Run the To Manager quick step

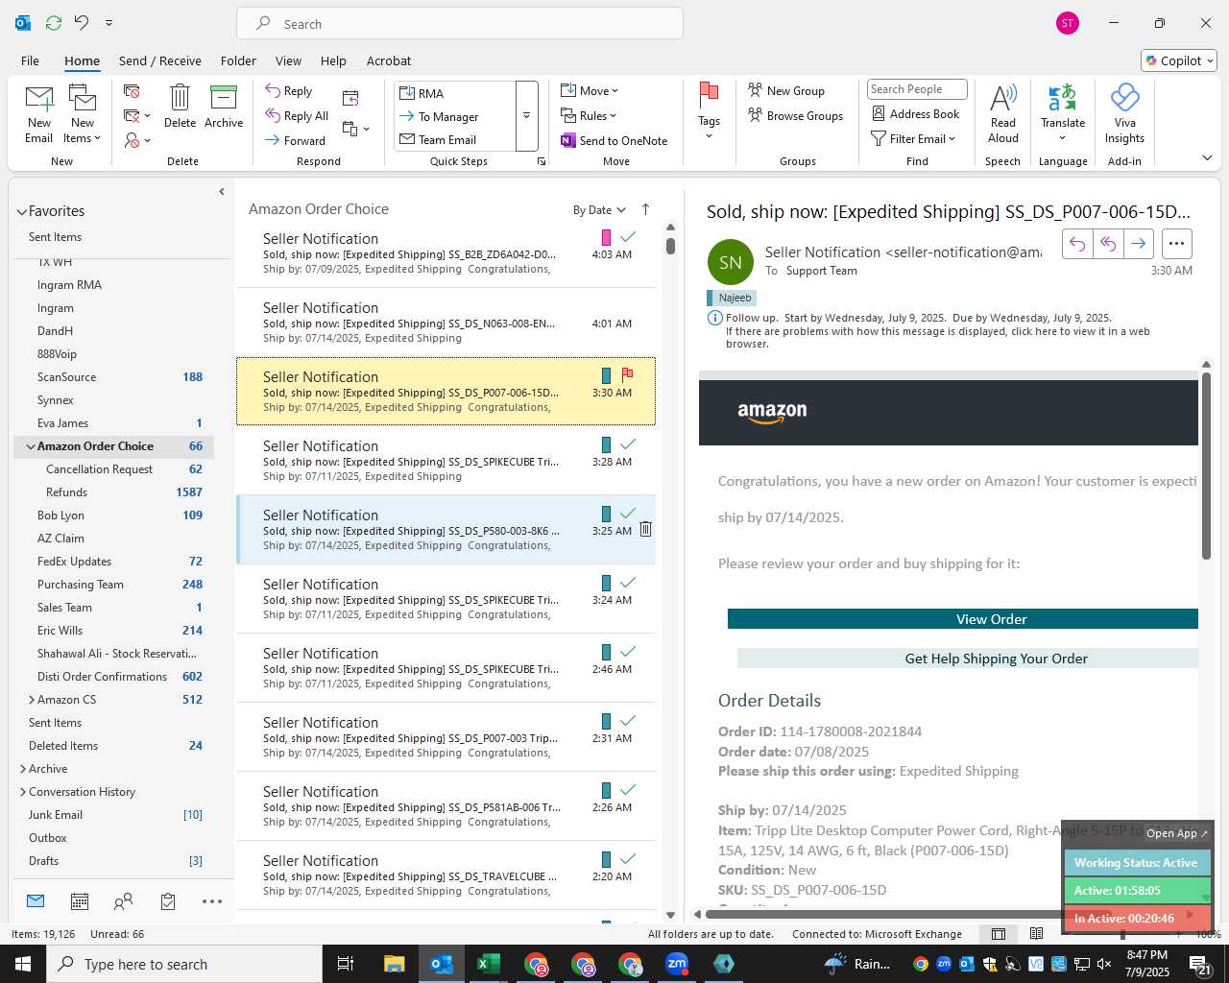455,117
